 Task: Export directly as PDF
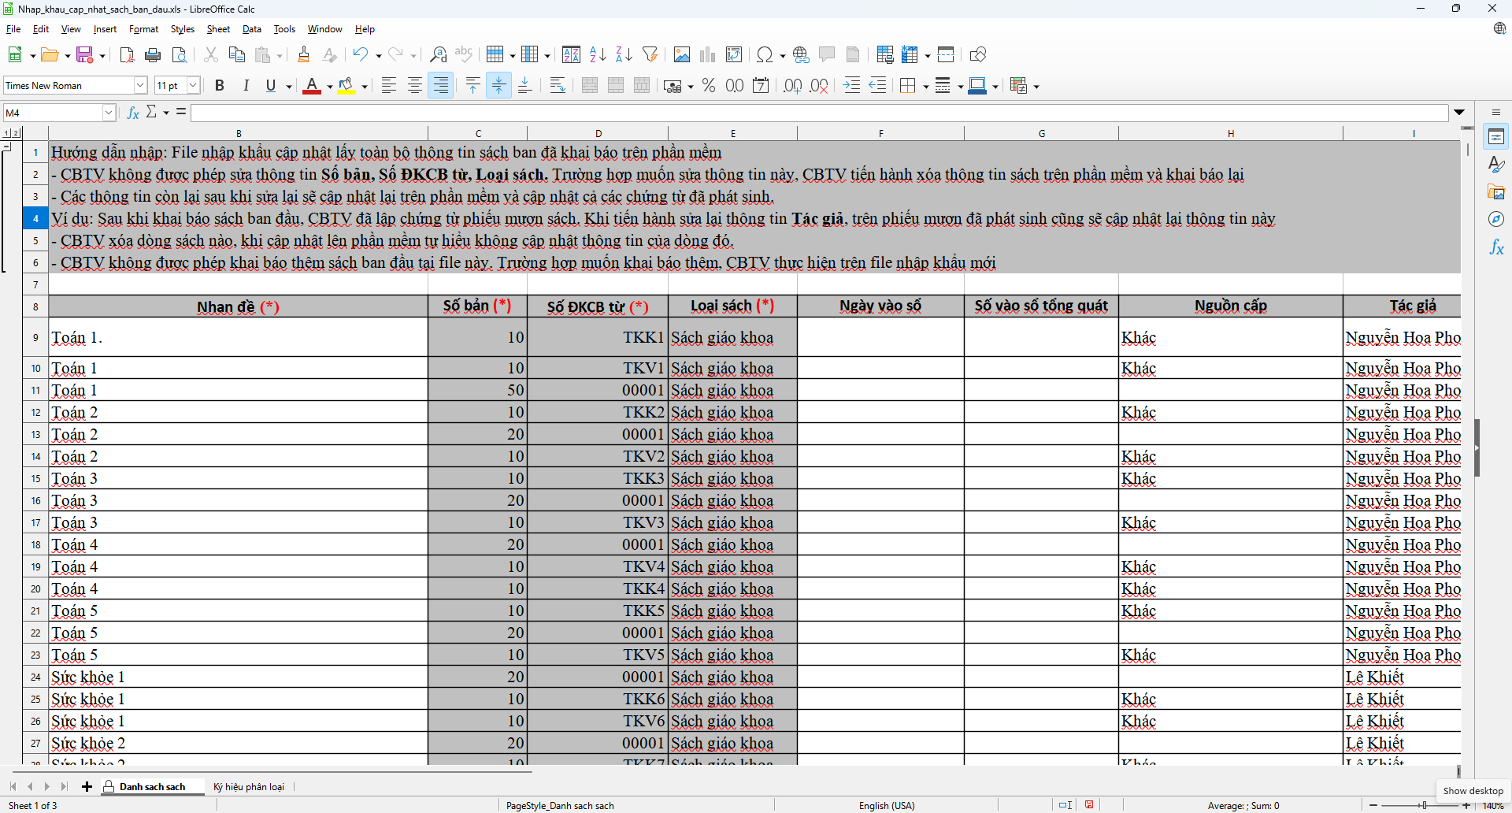(127, 54)
